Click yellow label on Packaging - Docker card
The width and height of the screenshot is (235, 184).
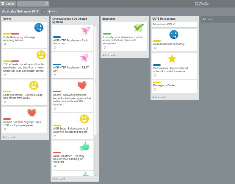tap(157, 82)
